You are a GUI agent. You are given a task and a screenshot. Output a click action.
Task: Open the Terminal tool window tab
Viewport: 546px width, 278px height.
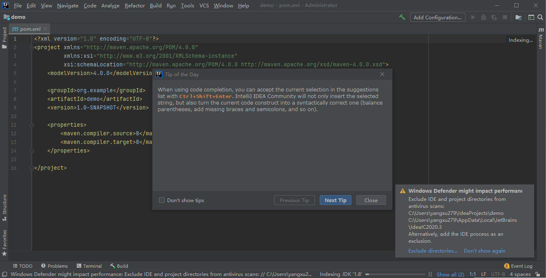pyautogui.click(x=89, y=266)
